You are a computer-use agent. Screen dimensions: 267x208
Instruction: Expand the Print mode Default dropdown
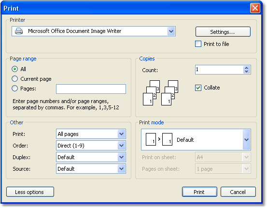[246, 140]
